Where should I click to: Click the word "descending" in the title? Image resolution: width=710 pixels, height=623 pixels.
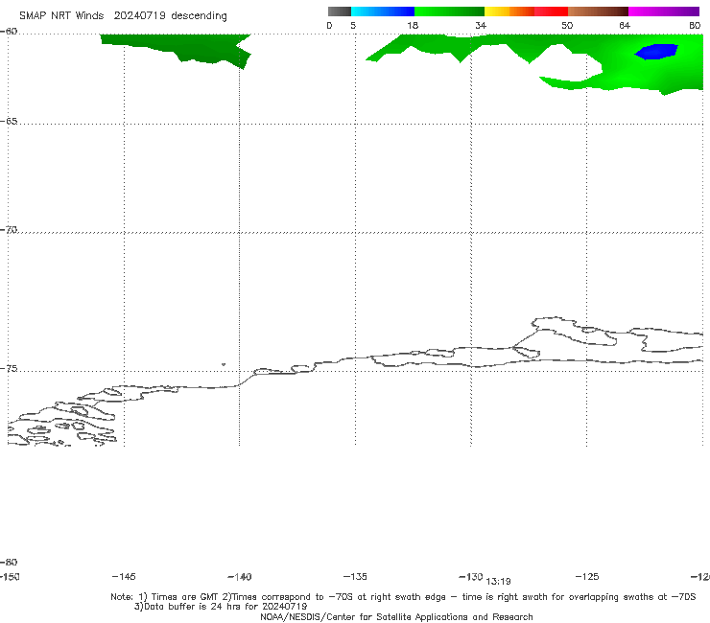[200, 16]
